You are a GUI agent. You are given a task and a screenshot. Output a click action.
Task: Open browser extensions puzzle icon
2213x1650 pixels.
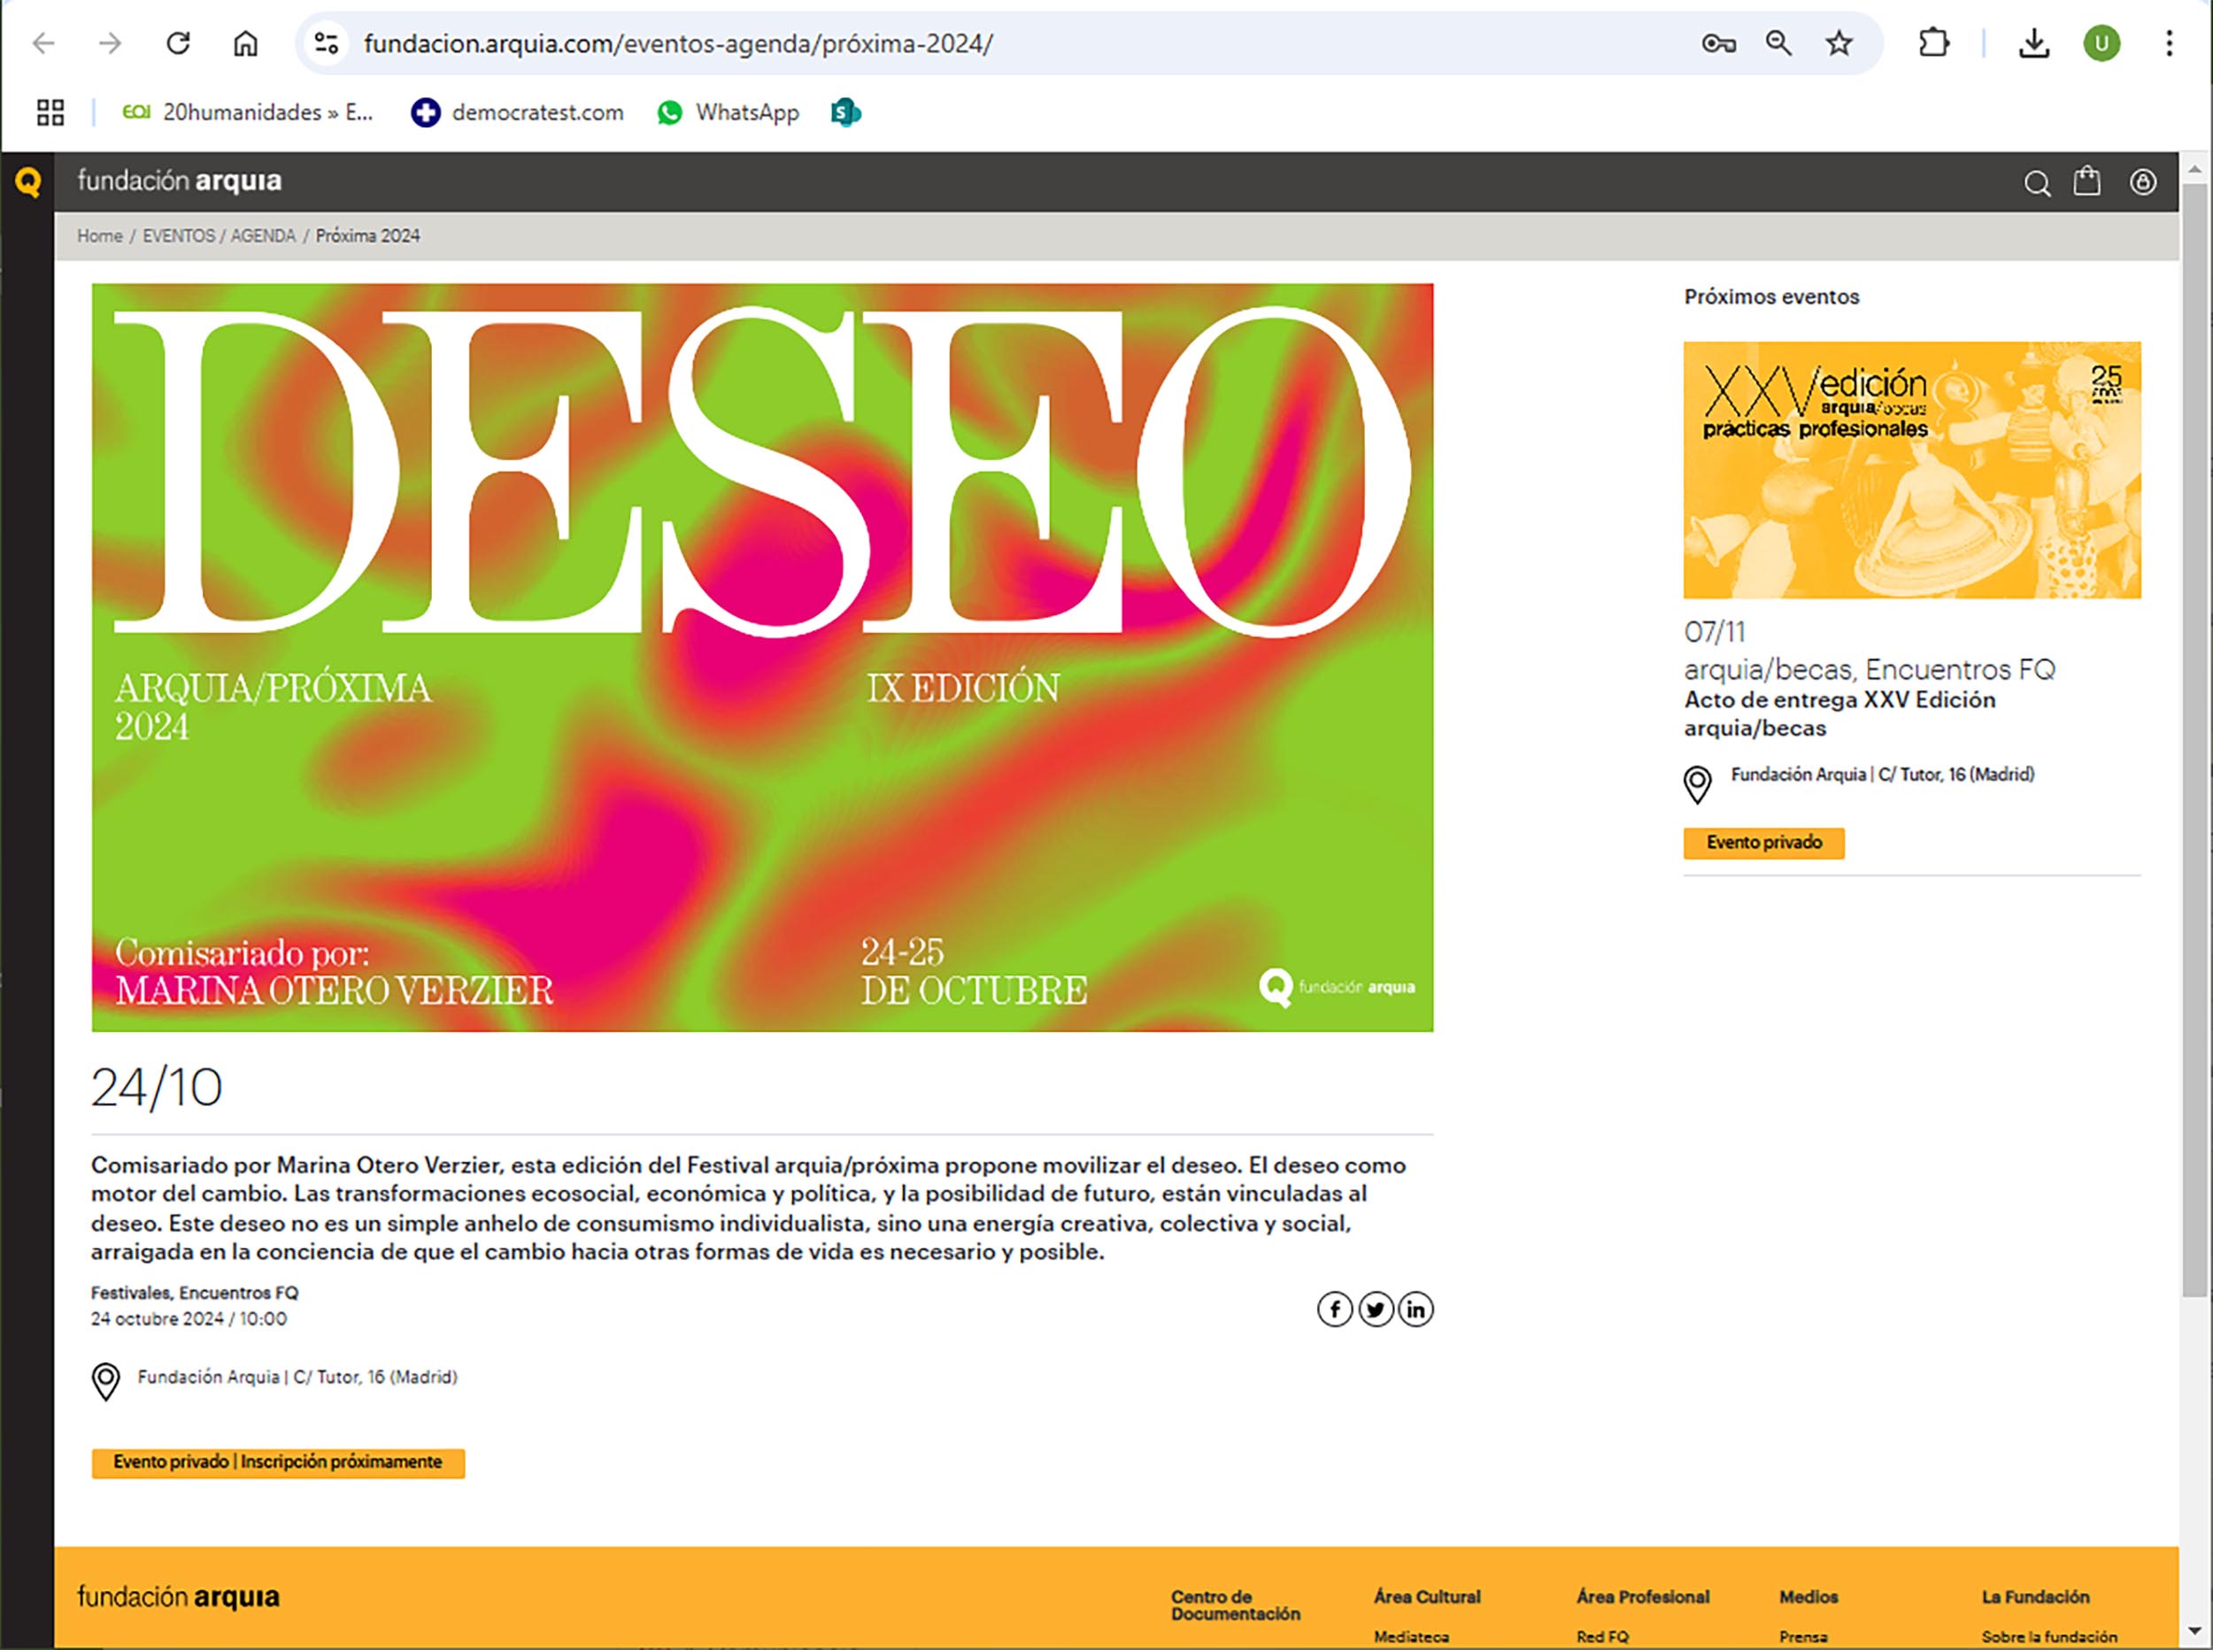pos(1933,43)
